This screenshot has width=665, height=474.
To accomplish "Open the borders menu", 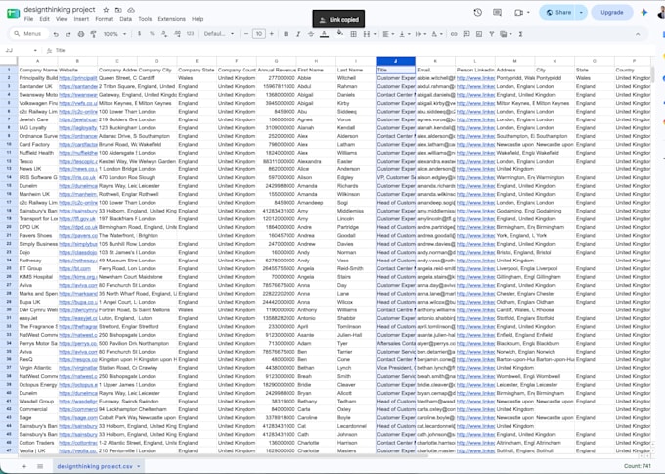I will click(x=353, y=34).
